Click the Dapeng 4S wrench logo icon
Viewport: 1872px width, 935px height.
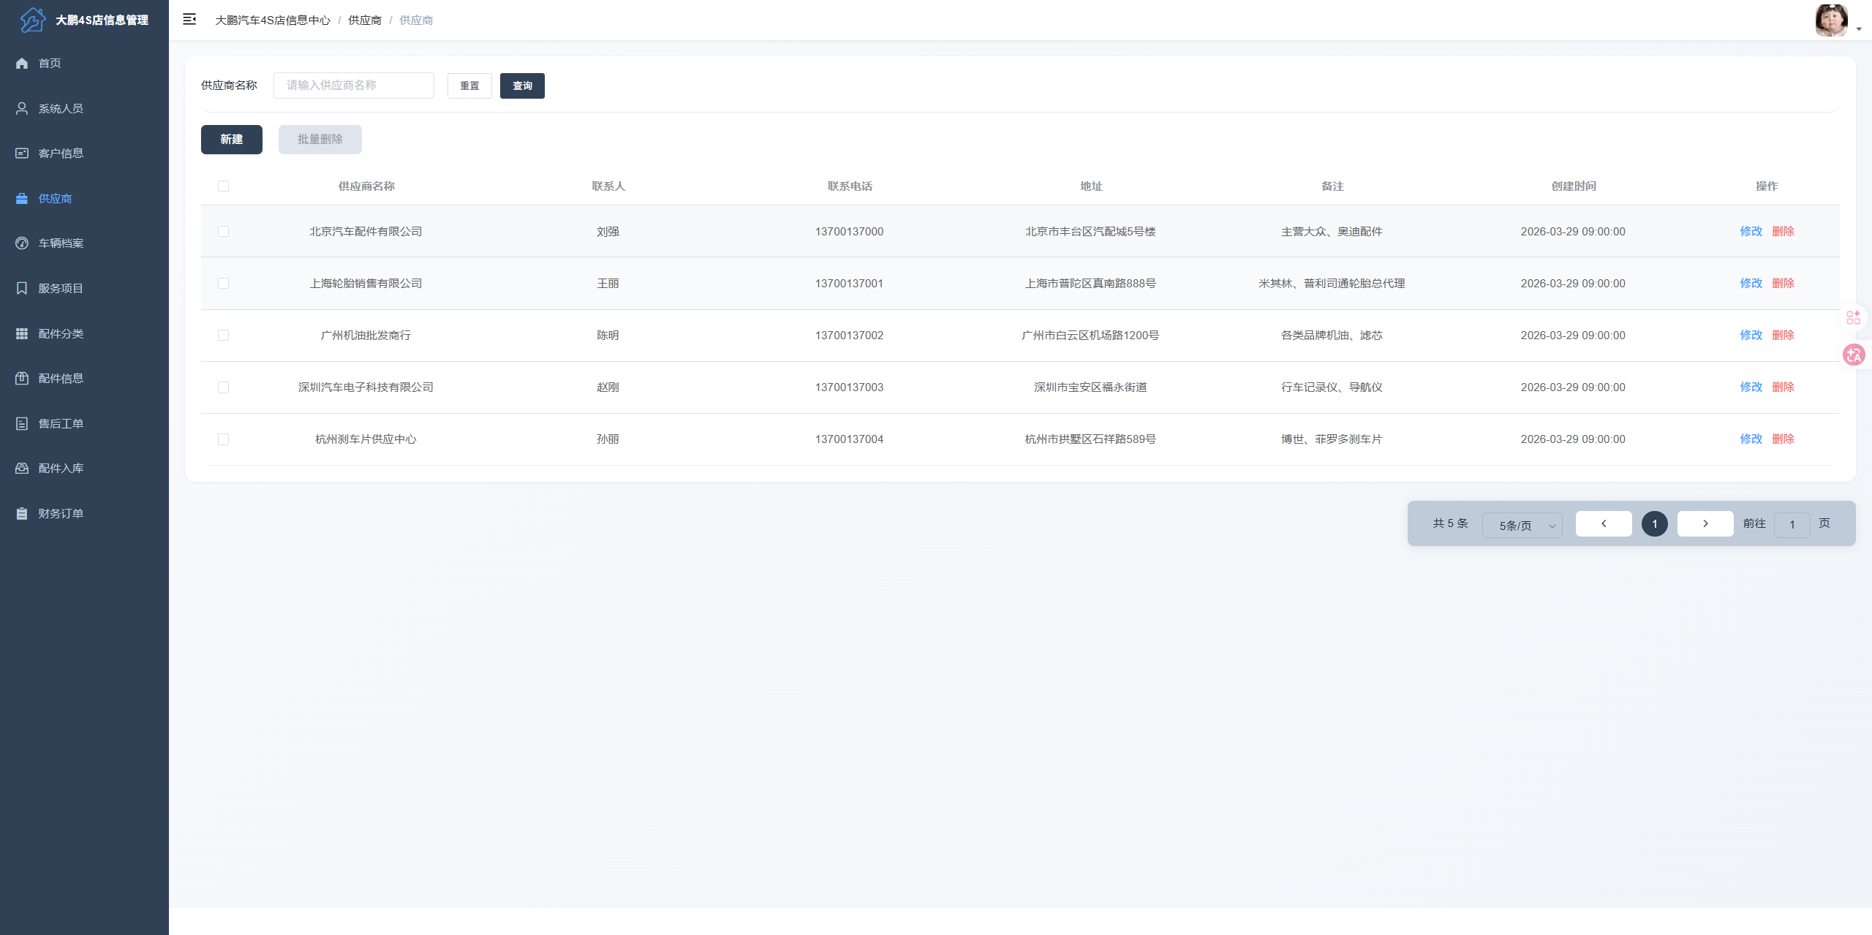click(32, 20)
